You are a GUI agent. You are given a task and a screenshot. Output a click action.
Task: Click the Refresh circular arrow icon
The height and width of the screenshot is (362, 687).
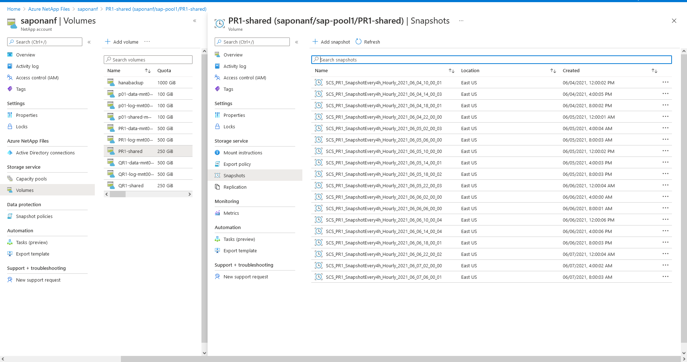click(x=359, y=42)
